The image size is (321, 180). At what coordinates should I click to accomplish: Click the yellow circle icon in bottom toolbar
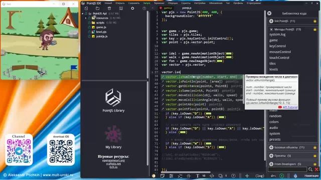point(154,175)
